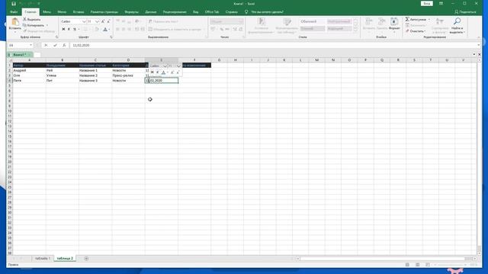Switch to the Формулы ribbon tab

tap(131, 12)
